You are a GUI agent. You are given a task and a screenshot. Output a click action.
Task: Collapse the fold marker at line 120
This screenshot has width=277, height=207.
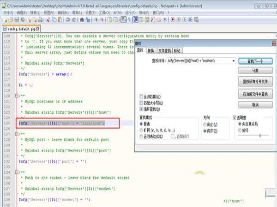(x=17, y=96)
